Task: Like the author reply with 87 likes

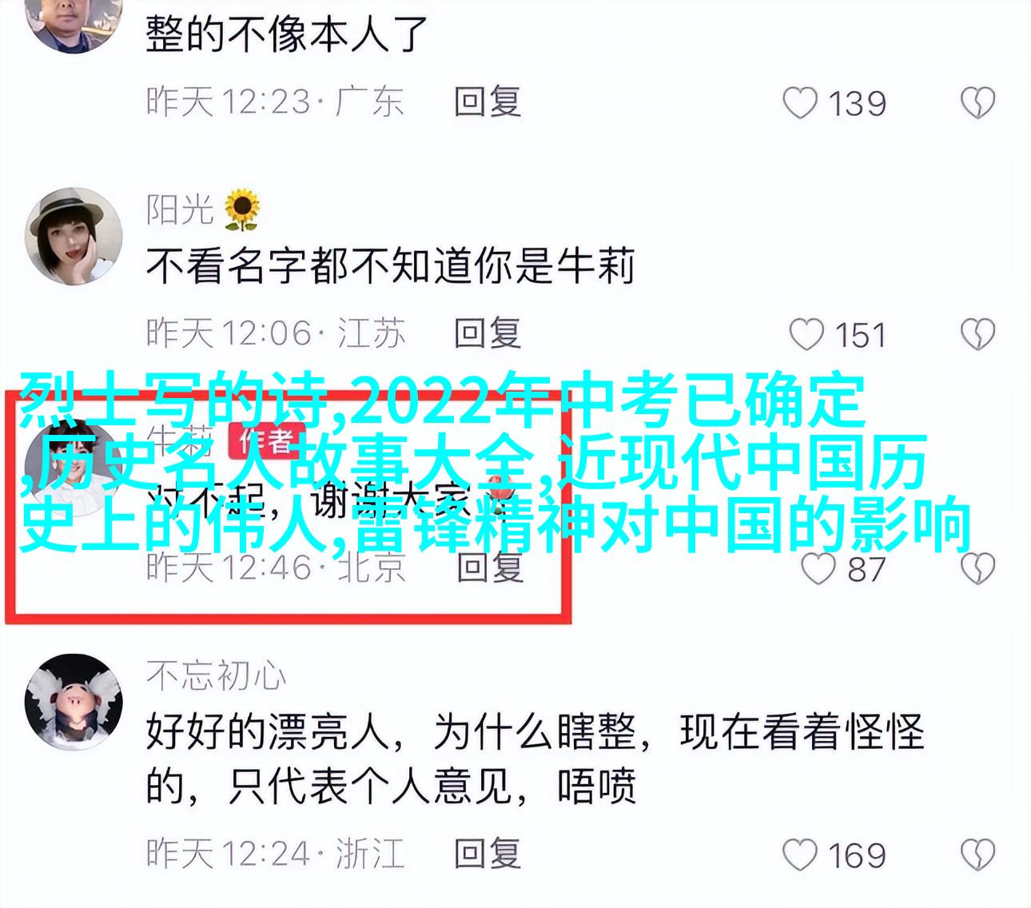Action: [818, 569]
